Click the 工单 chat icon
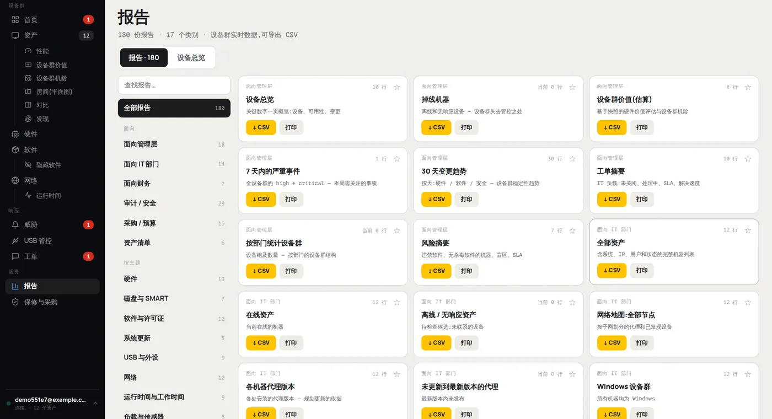The image size is (772, 419). 15,256
